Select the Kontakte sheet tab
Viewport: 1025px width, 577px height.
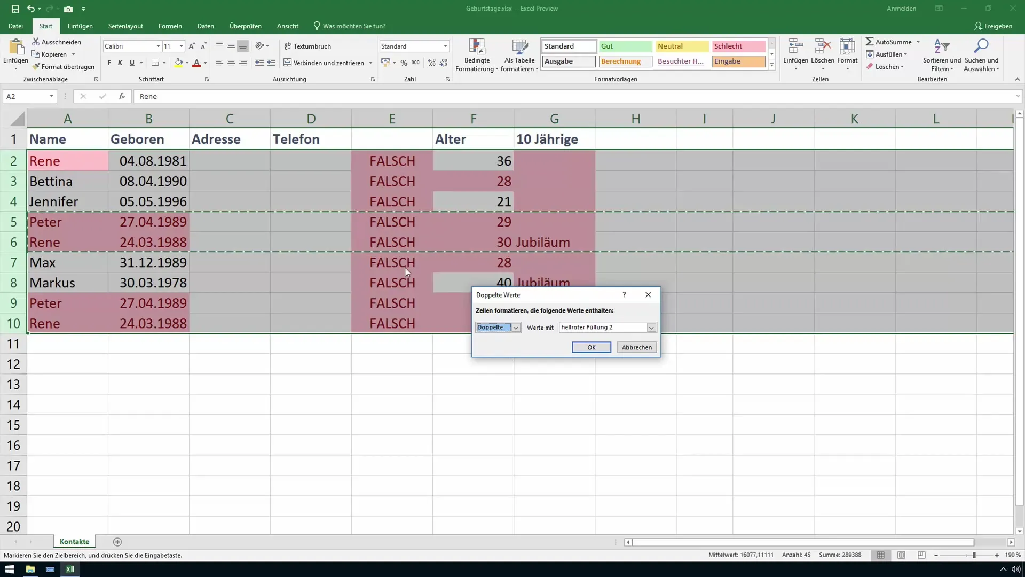click(74, 542)
